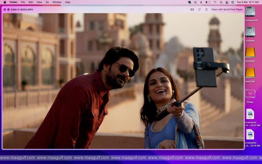262x164 pixels.
Task: Click the BACKUP drive label
Action: pos(250,61)
